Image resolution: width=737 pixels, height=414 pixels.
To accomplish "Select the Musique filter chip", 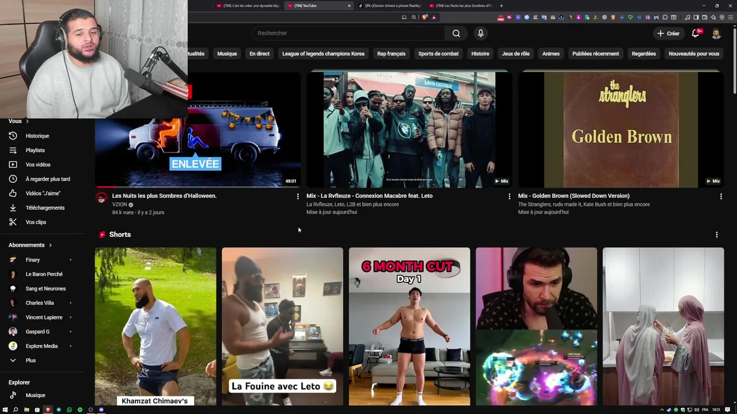I will pos(227,53).
